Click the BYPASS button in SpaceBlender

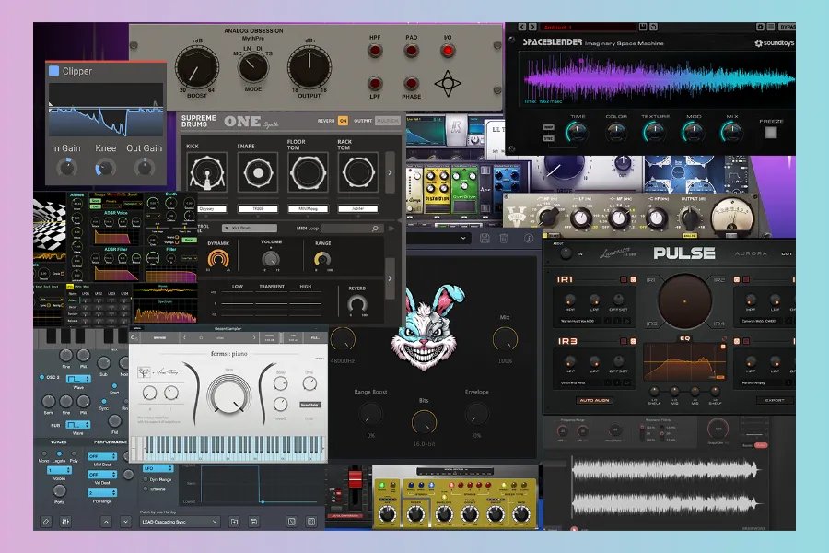coord(787,27)
